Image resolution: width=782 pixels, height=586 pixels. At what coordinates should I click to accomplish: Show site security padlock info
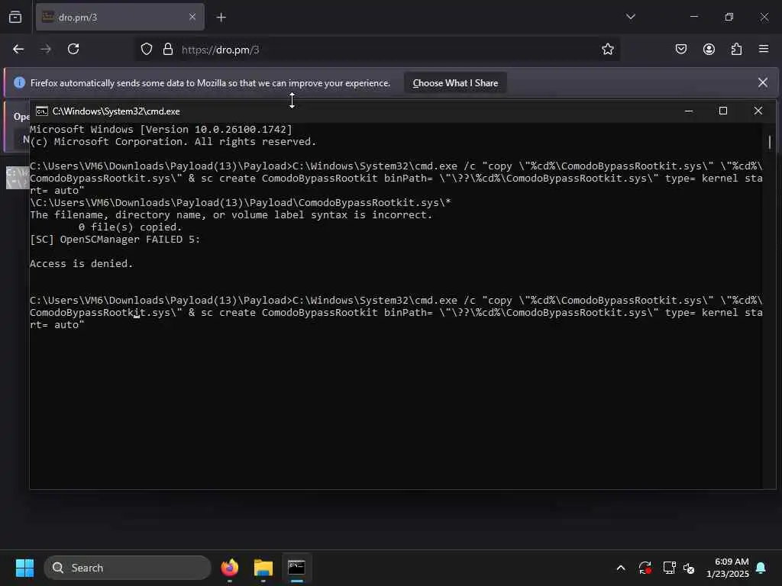tap(168, 49)
